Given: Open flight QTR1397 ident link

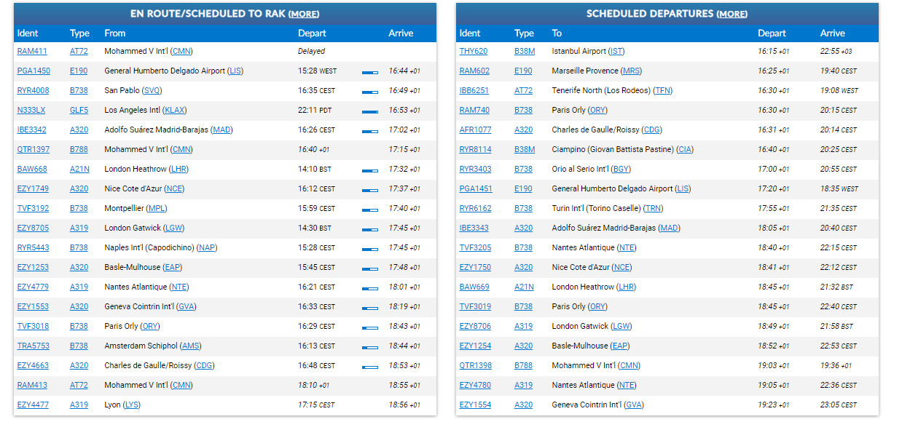Looking at the screenshot, I should click(x=34, y=150).
